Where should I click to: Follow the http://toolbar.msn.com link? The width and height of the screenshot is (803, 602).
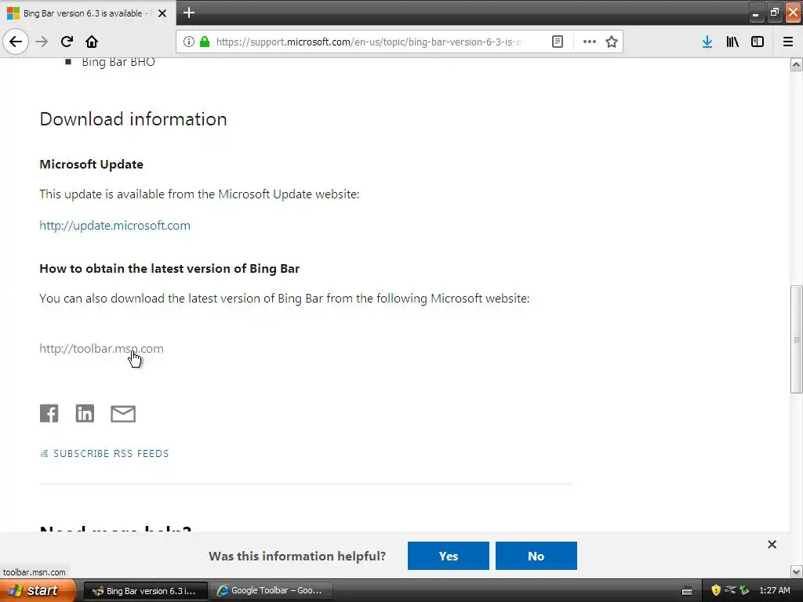pos(101,349)
